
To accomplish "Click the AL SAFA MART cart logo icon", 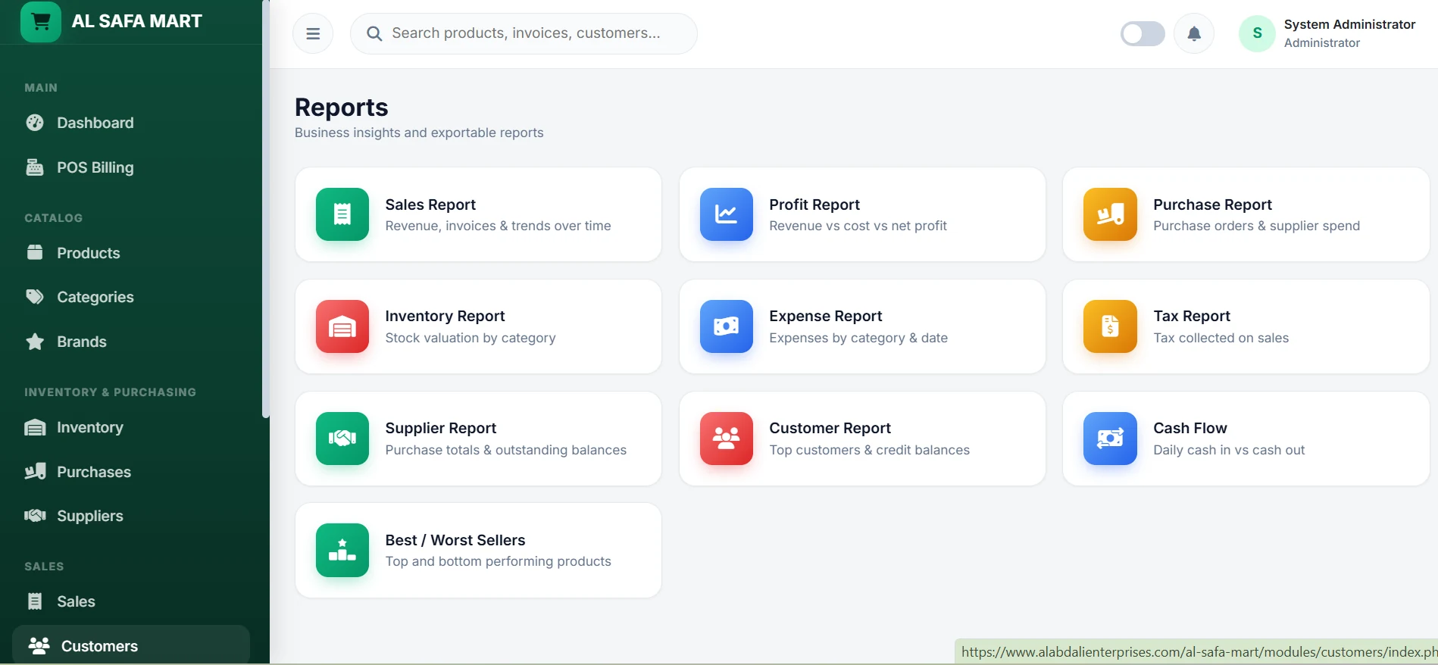I will [41, 21].
